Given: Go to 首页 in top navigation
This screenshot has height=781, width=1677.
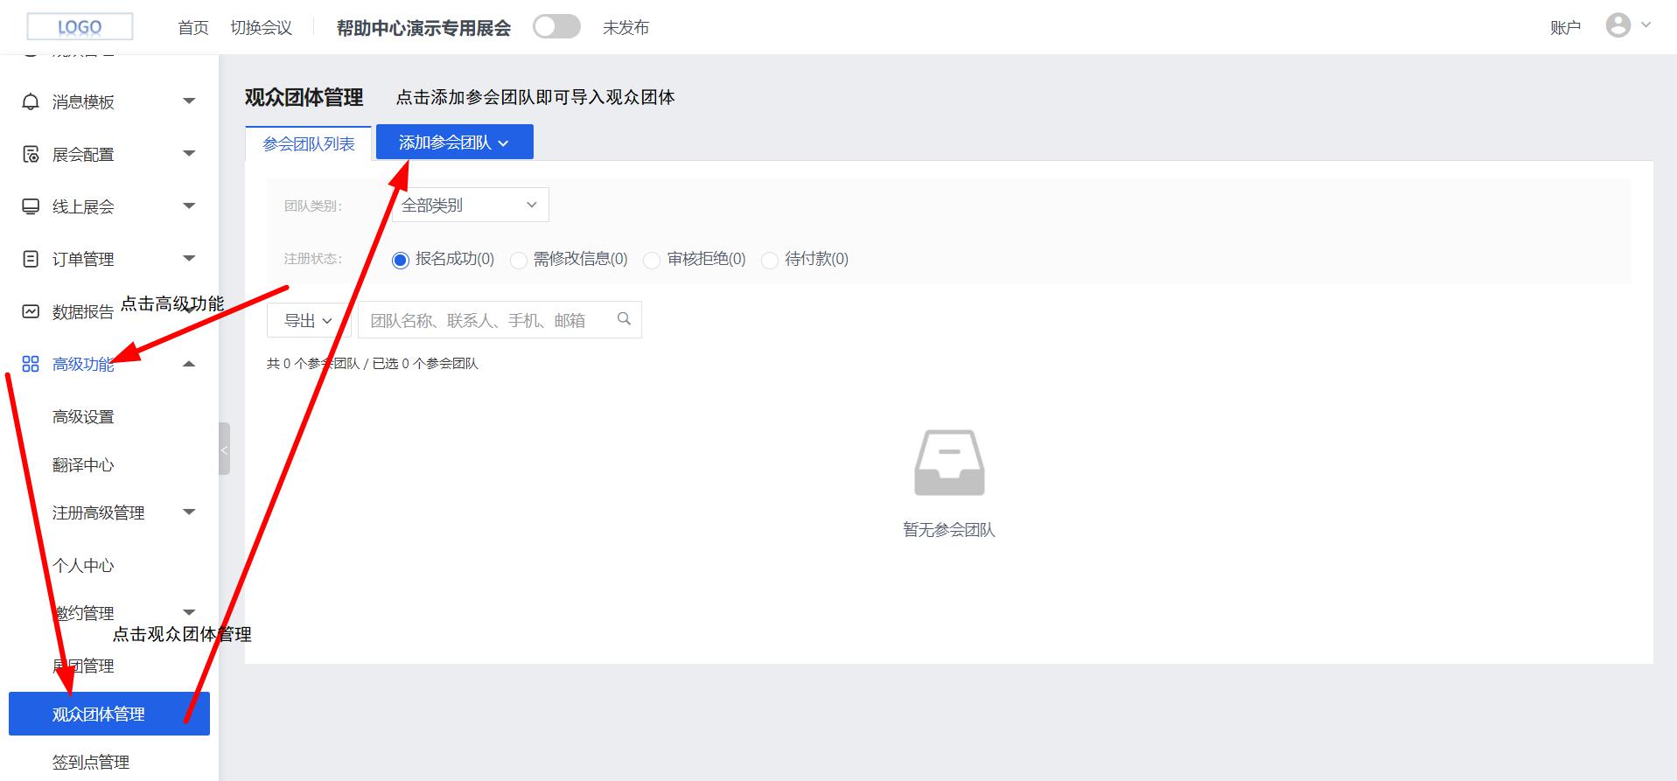Looking at the screenshot, I should coord(192,28).
